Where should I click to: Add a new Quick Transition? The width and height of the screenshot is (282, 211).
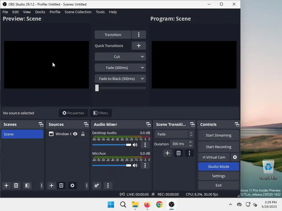click(139, 46)
